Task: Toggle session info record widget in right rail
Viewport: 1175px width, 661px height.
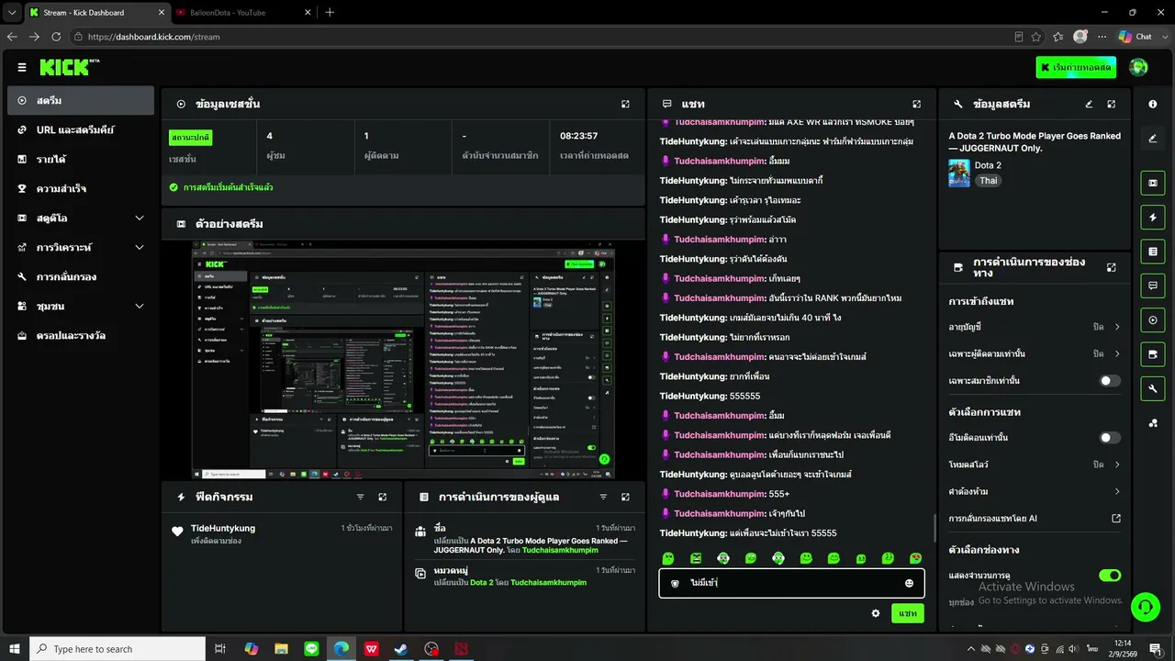Action: click(x=1153, y=320)
